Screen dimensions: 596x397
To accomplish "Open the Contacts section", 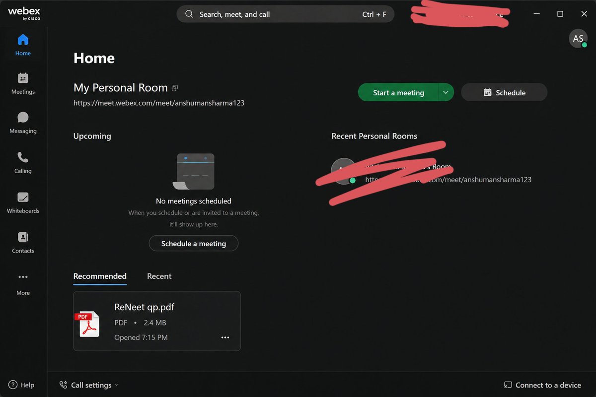I will pos(23,242).
